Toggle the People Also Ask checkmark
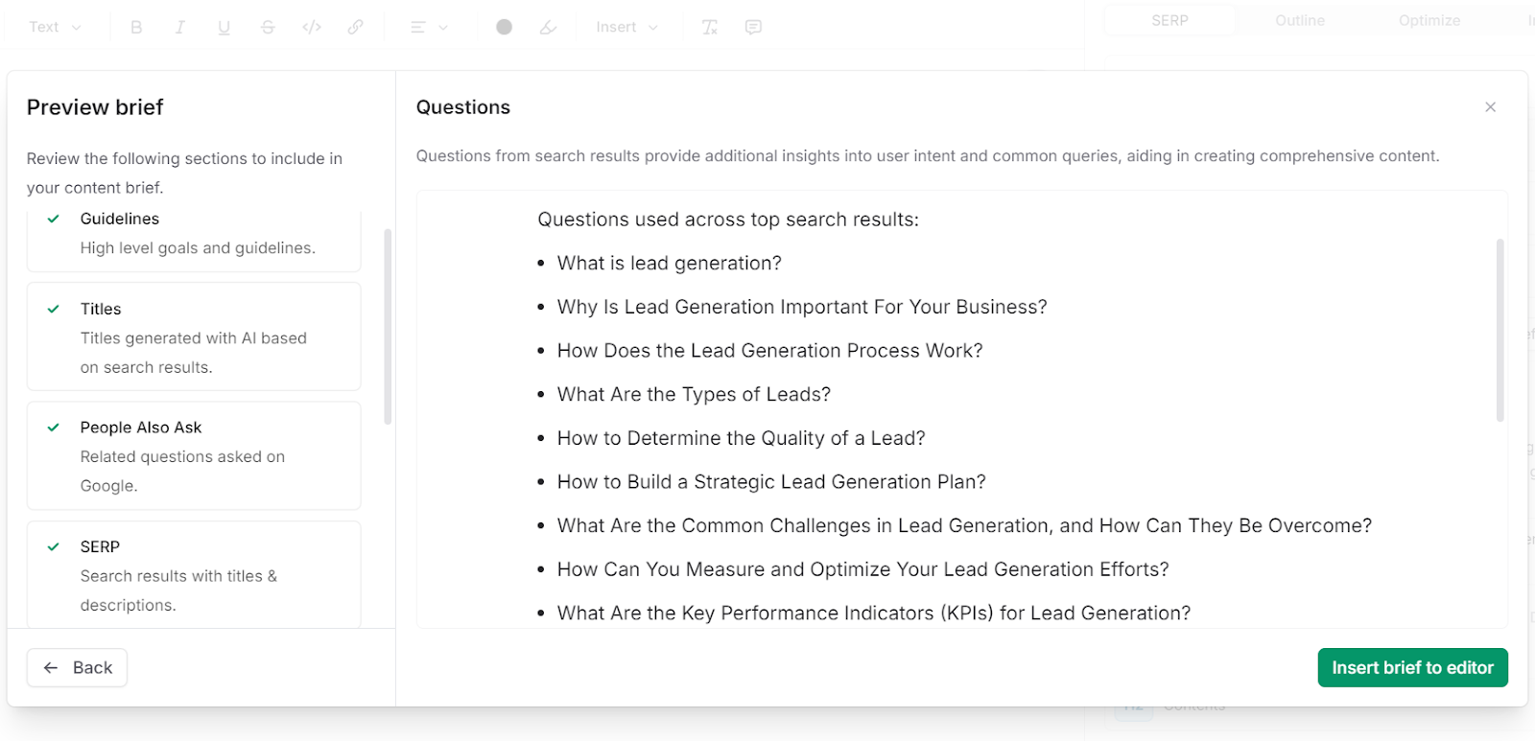Image resolution: width=1535 pixels, height=741 pixels. pyautogui.click(x=54, y=428)
